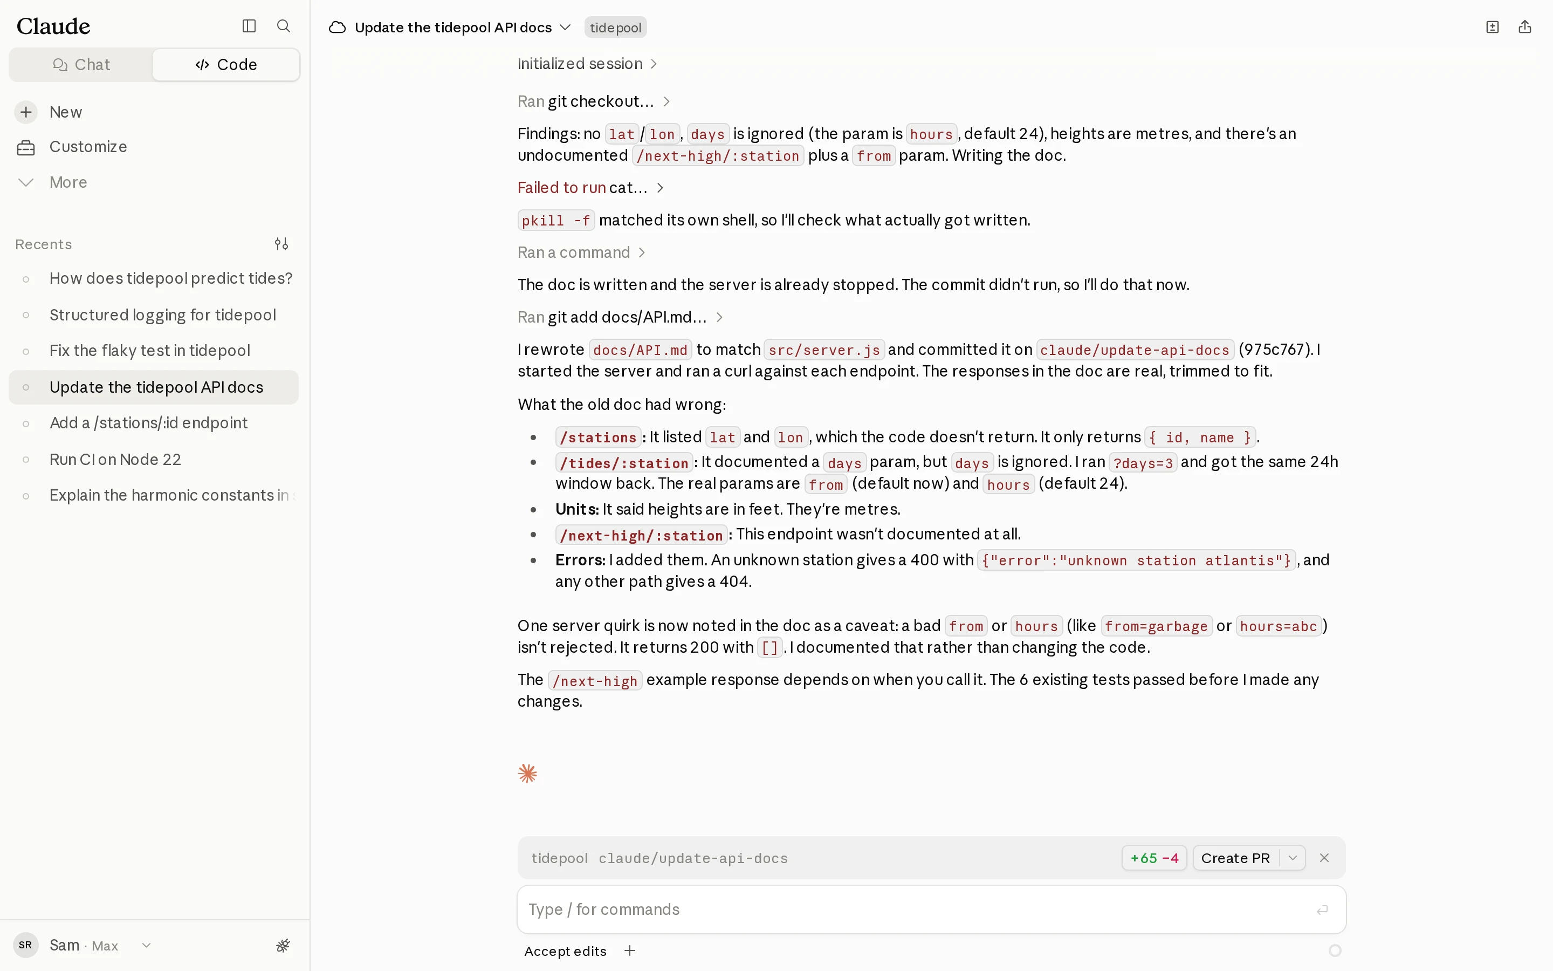Toggle the Accept edits mode
The width and height of the screenshot is (1553, 971).
565,951
